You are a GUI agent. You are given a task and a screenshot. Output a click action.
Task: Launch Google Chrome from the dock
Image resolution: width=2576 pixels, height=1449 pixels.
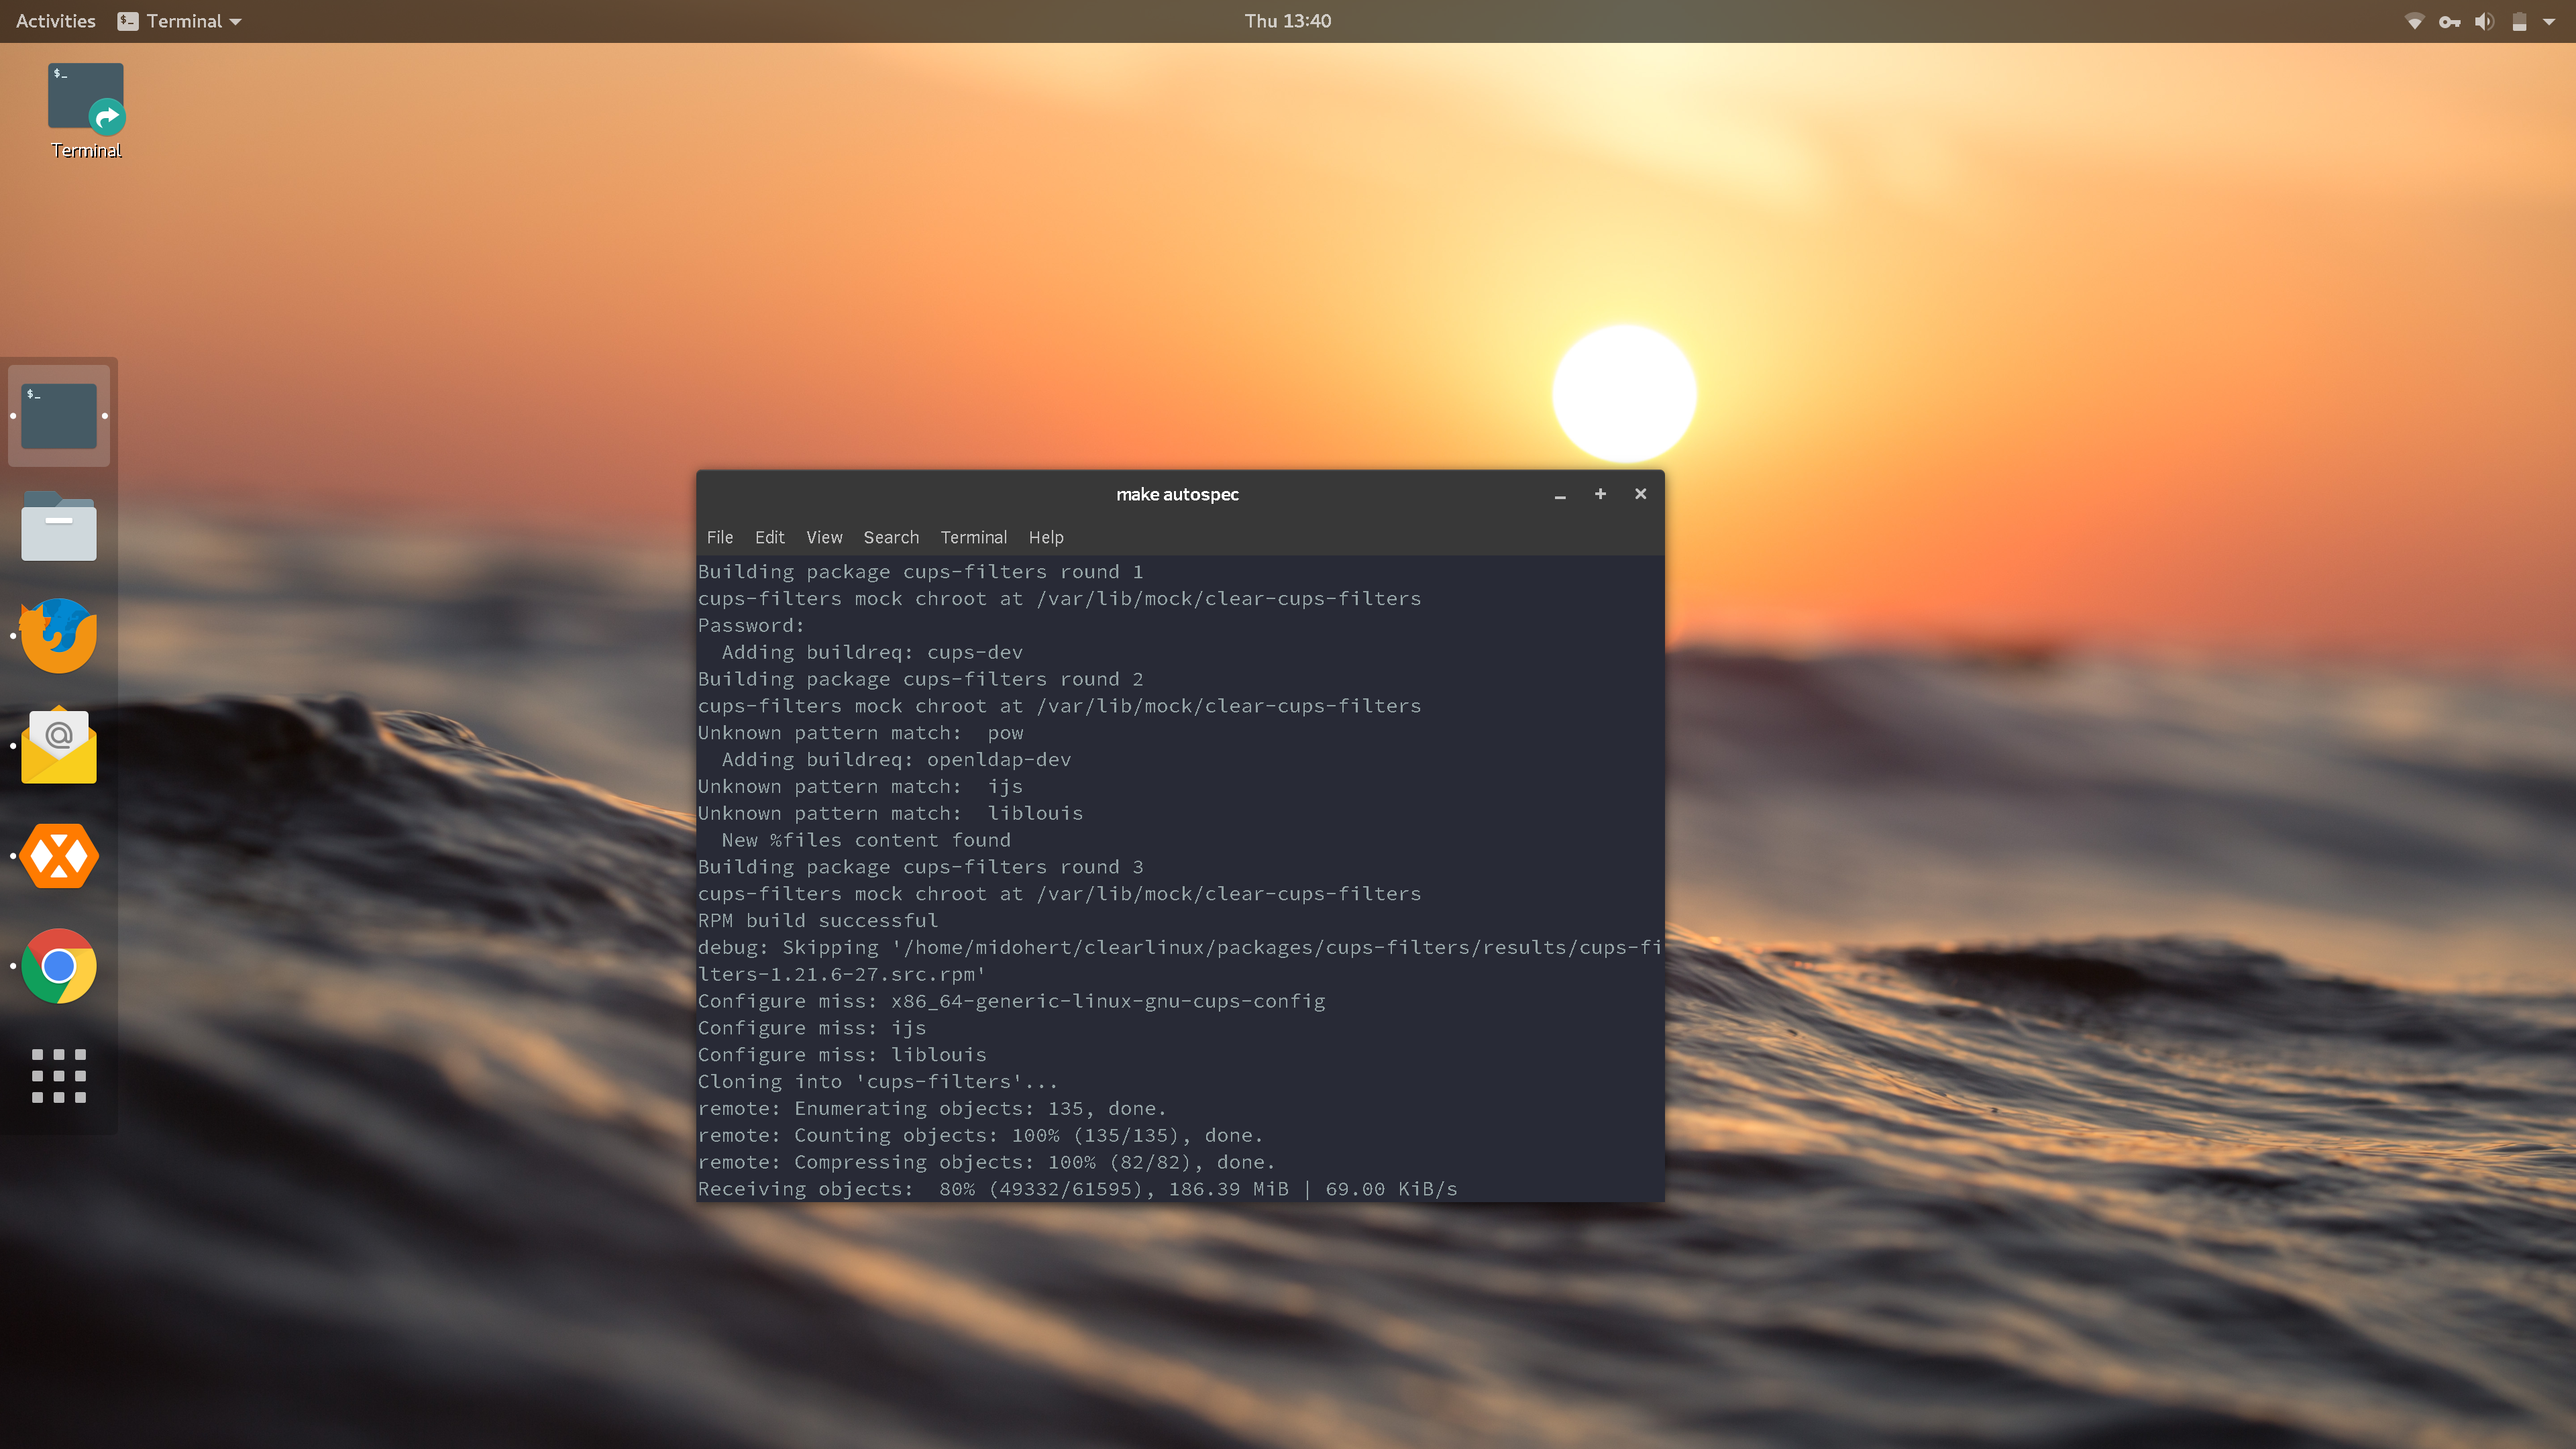[x=59, y=966]
